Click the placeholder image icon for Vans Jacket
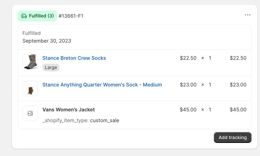Viewport: 260px width, 156px height. pyautogui.click(x=30, y=113)
